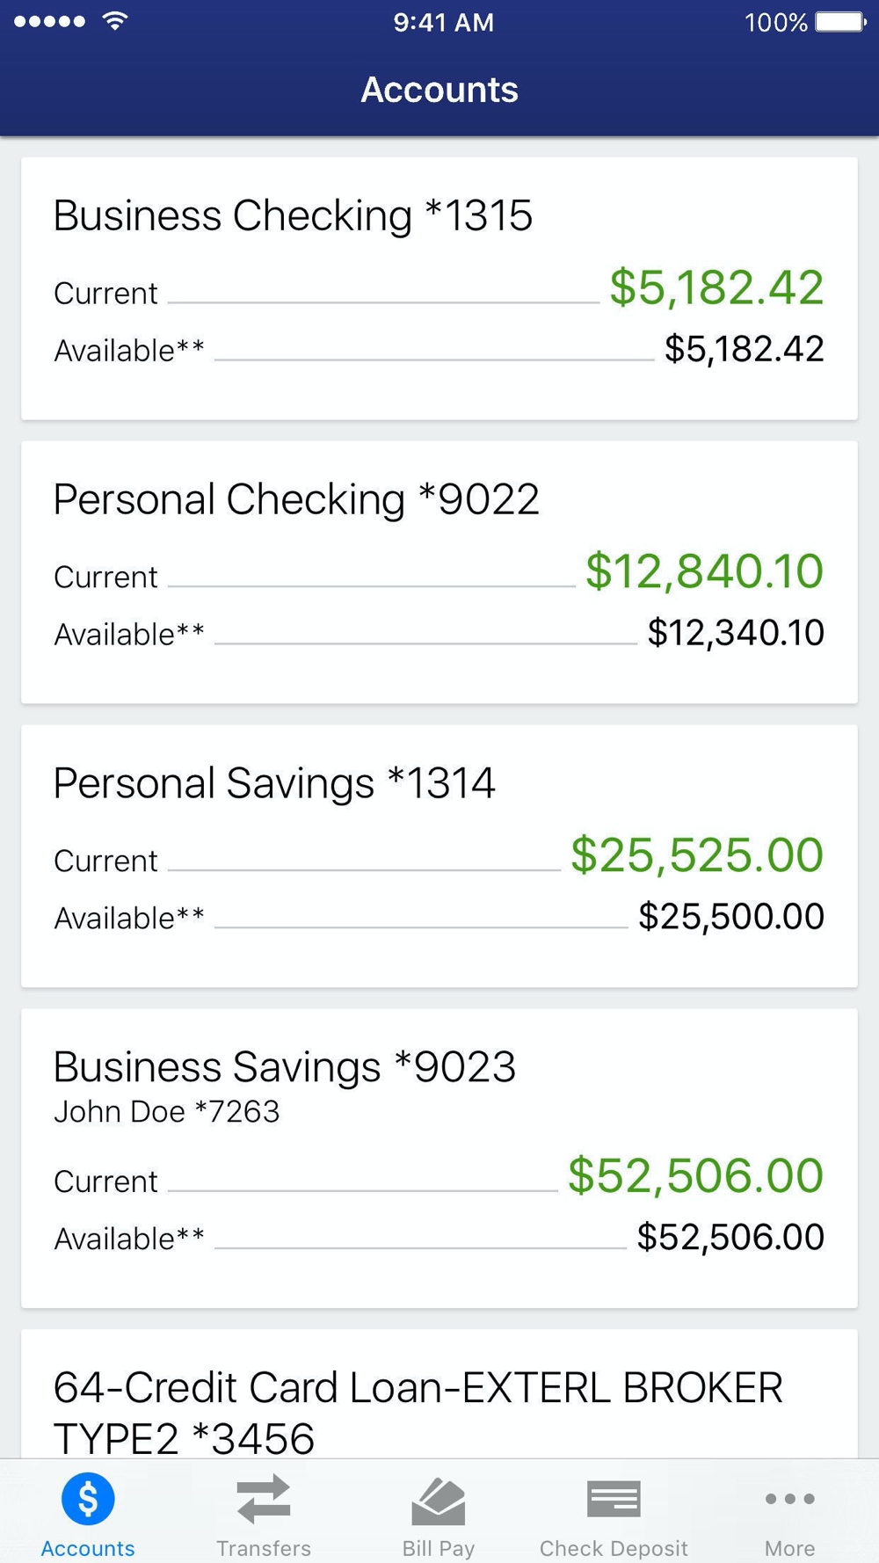
Task: Open the Business Checking *1315 account
Action: [x=439, y=288]
